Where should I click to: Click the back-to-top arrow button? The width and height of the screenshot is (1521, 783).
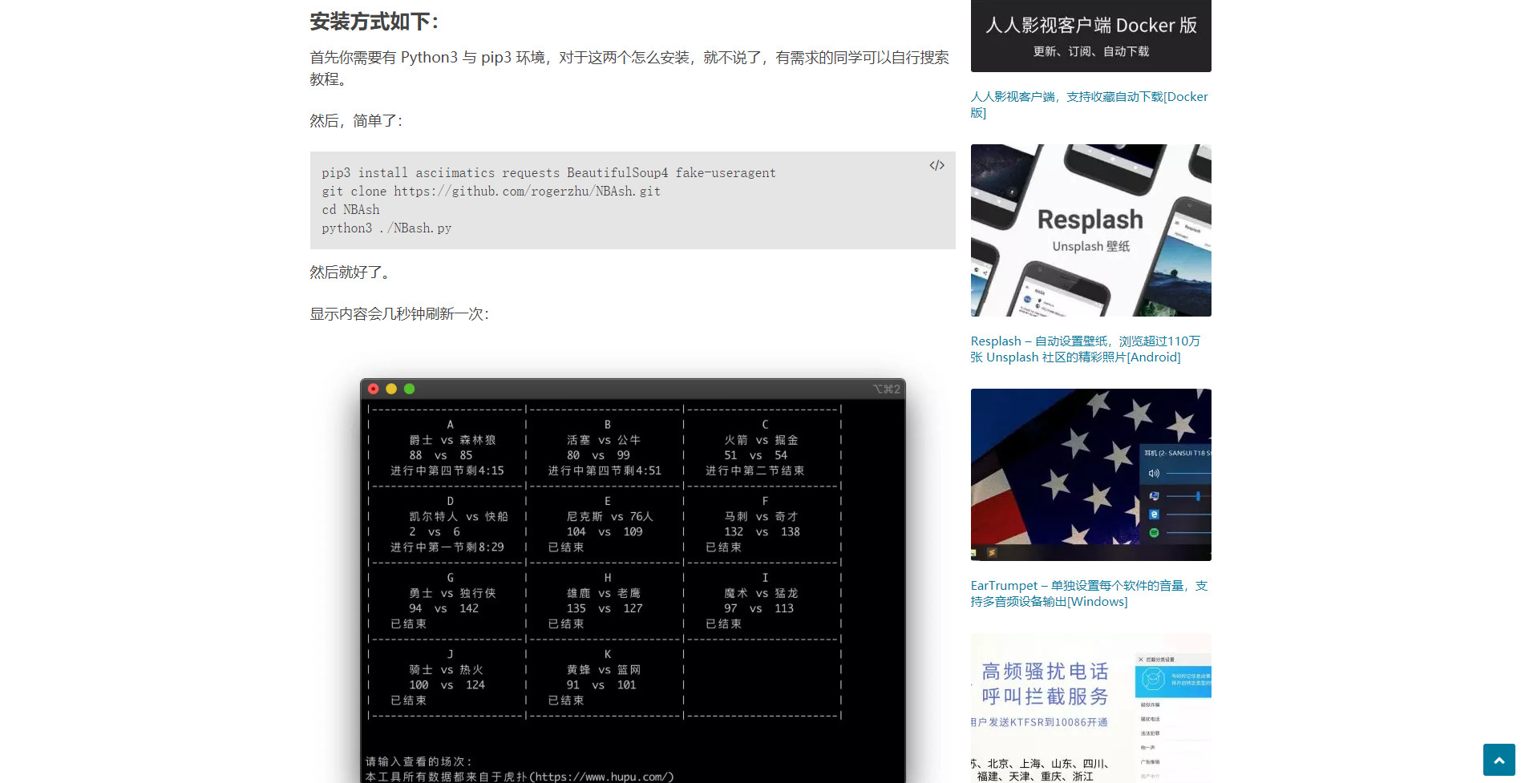[1499, 760]
